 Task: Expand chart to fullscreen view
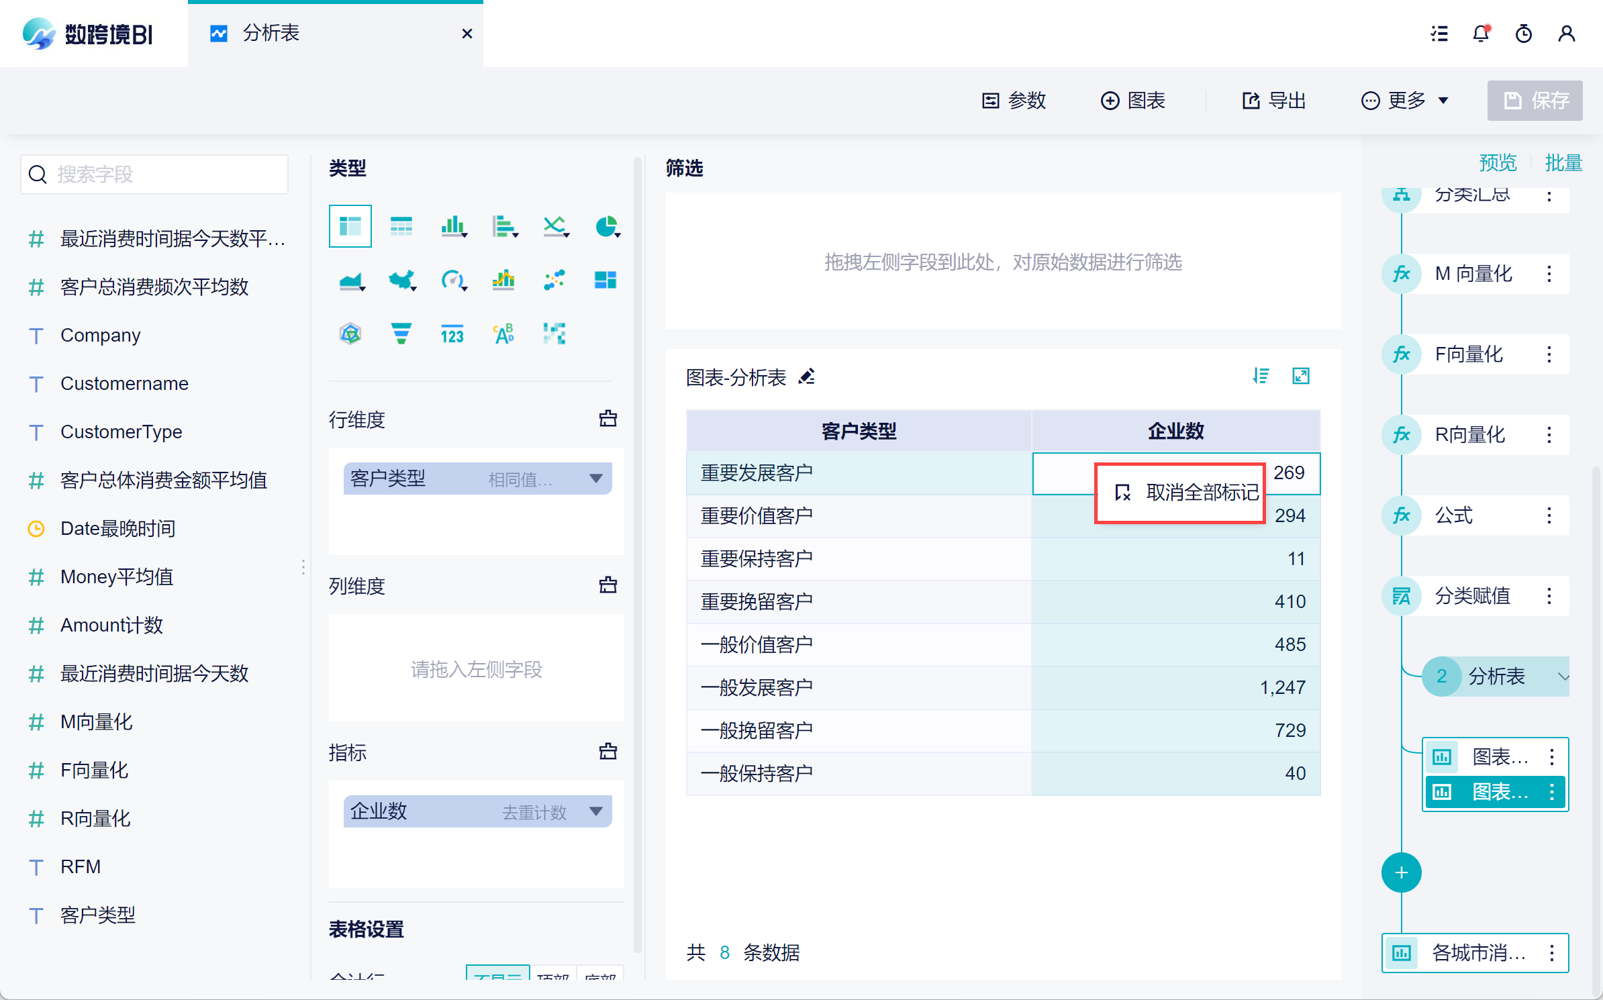point(1300,376)
